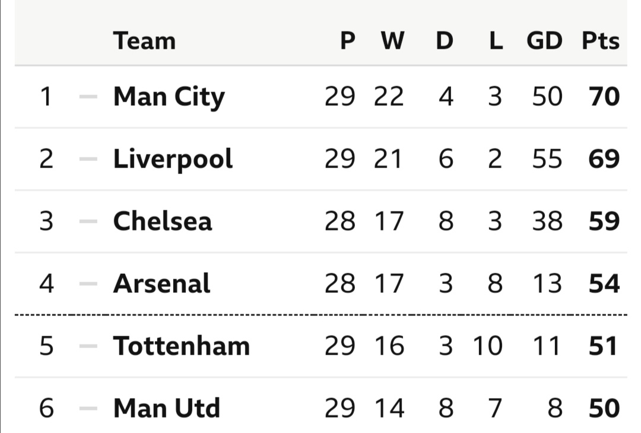Image resolution: width=641 pixels, height=433 pixels.
Task: Open the Man Utd team link
Action: click(166, 409)
